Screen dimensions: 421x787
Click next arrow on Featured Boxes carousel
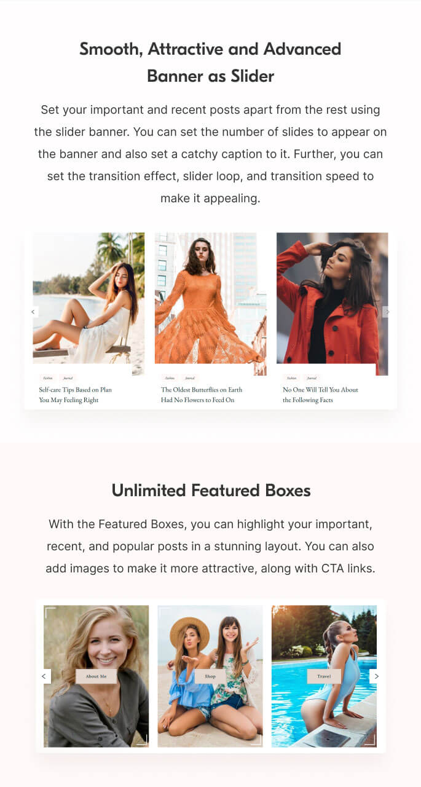[377, 676]
